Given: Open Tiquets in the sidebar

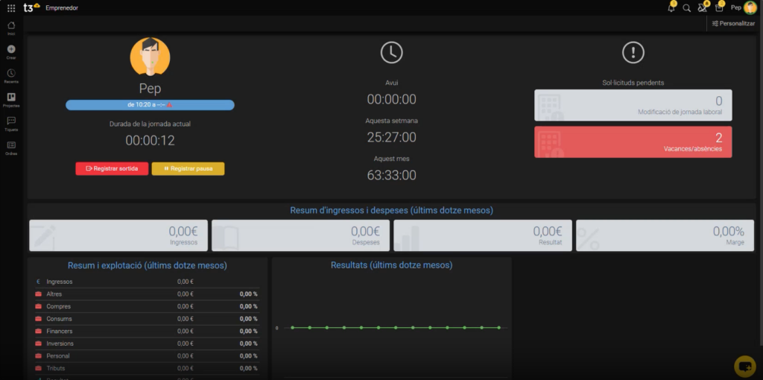Looking at the screenshot, I should tap(11, 122).
